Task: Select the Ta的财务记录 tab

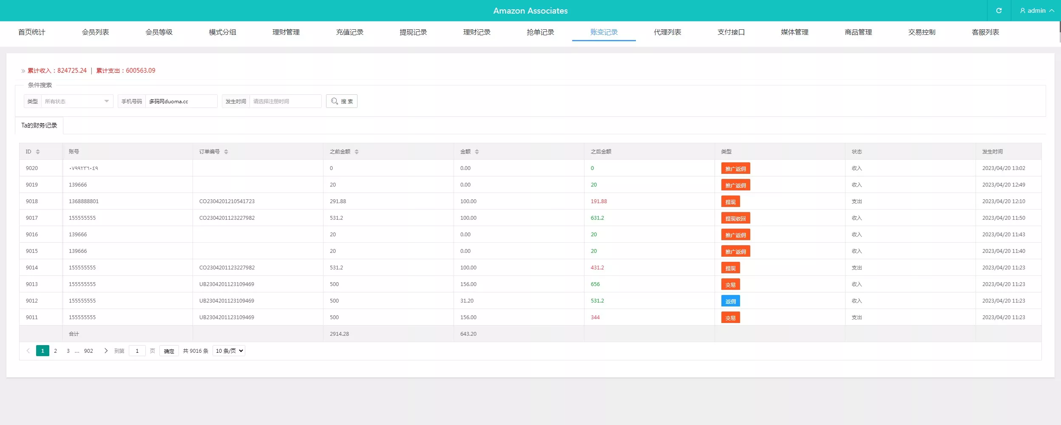Action: [x=39, y=125]
